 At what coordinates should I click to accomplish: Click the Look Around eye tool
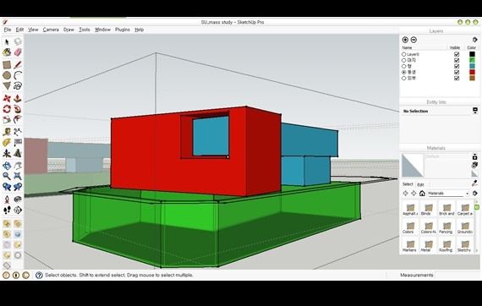pyautogui.click(x=18, y=199)
